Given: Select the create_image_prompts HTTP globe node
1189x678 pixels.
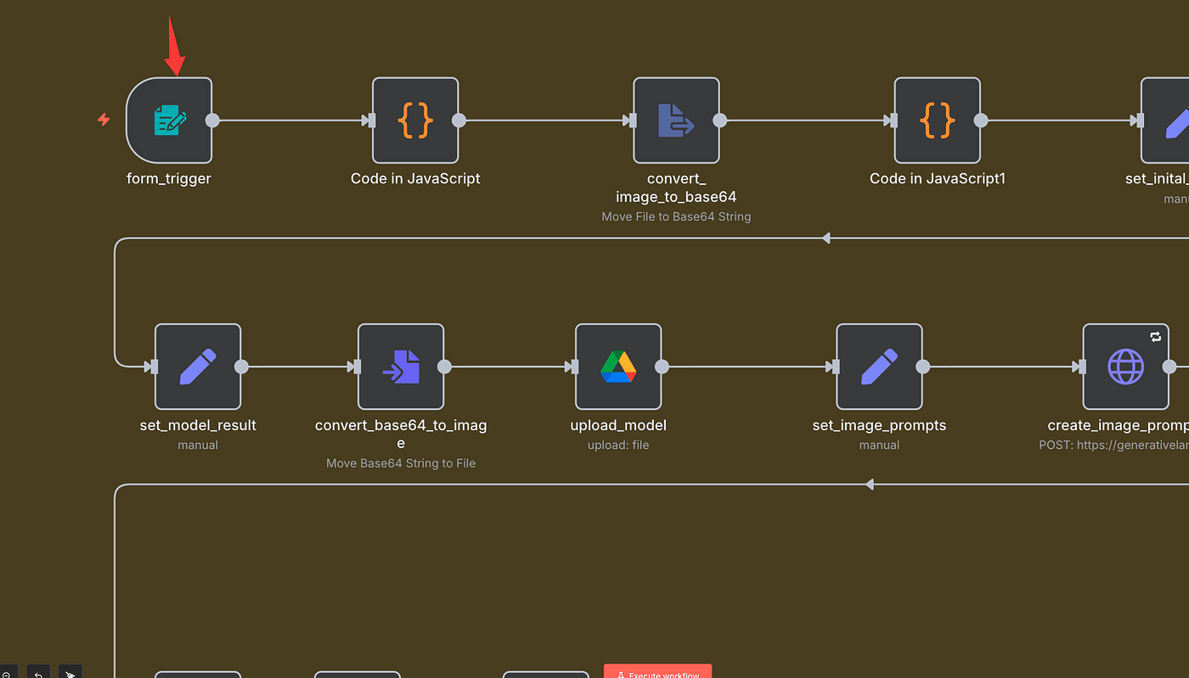Looking at the screenshot, I should click(x=1125, y=367).
